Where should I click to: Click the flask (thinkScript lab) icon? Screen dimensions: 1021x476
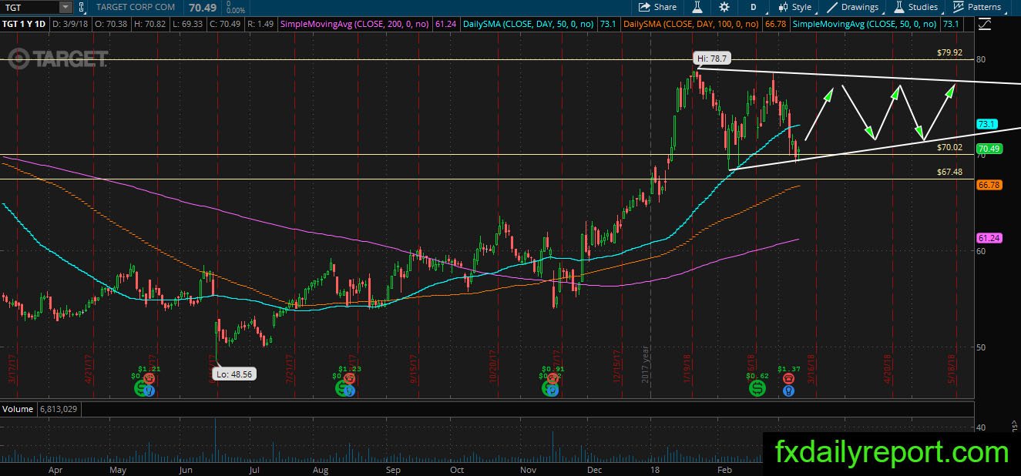tap(697, 7)
